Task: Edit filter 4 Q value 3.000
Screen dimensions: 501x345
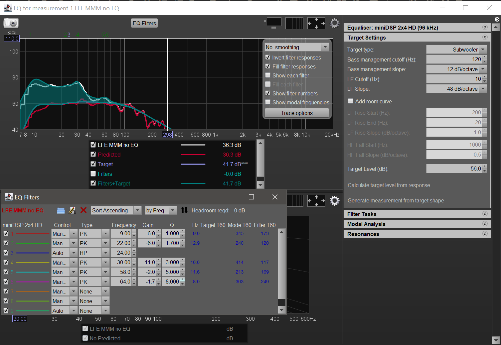Action: pyautogui.click(x=171, y=263)
